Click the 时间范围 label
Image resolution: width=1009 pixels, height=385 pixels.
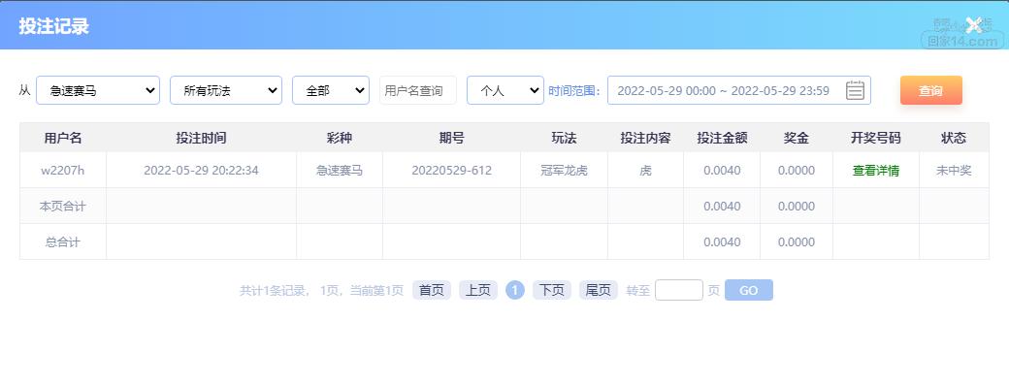click(x=574, y=90)
